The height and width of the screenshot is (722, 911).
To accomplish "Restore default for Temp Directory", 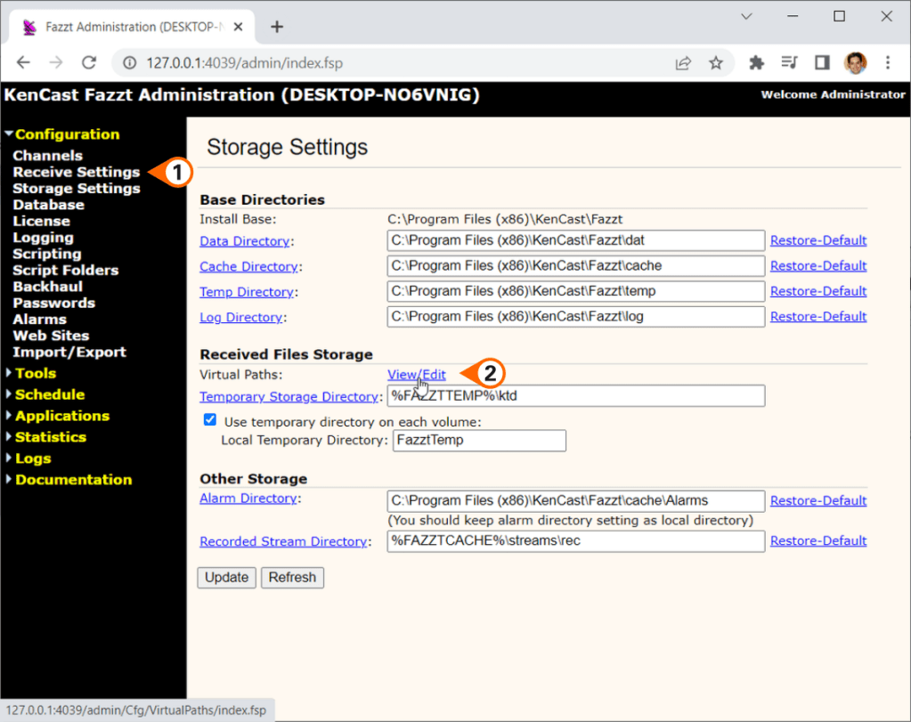I will click(x=818, y=292).
